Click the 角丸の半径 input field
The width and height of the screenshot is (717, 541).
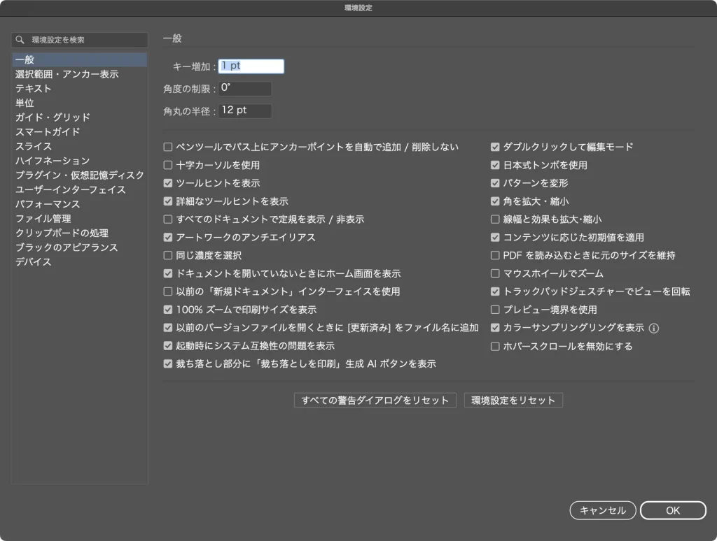pyautogui.click(x=245, y=111)
